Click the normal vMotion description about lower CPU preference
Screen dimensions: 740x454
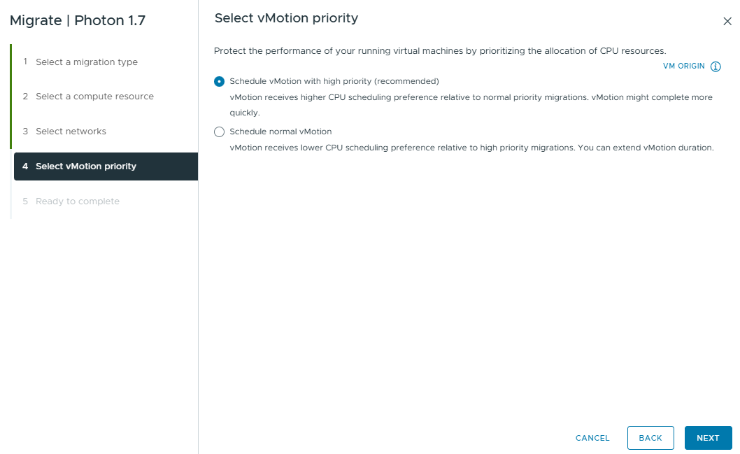tap(471, 148)
